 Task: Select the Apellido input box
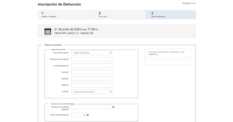tap(91, 79)
